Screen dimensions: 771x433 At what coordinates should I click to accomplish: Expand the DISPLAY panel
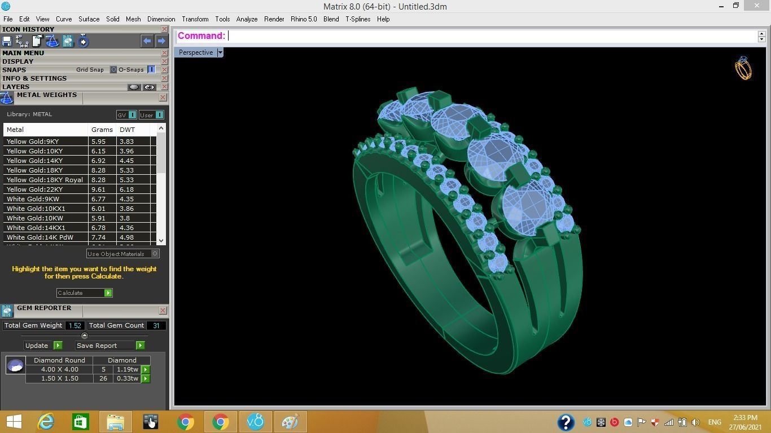[17, 61]
